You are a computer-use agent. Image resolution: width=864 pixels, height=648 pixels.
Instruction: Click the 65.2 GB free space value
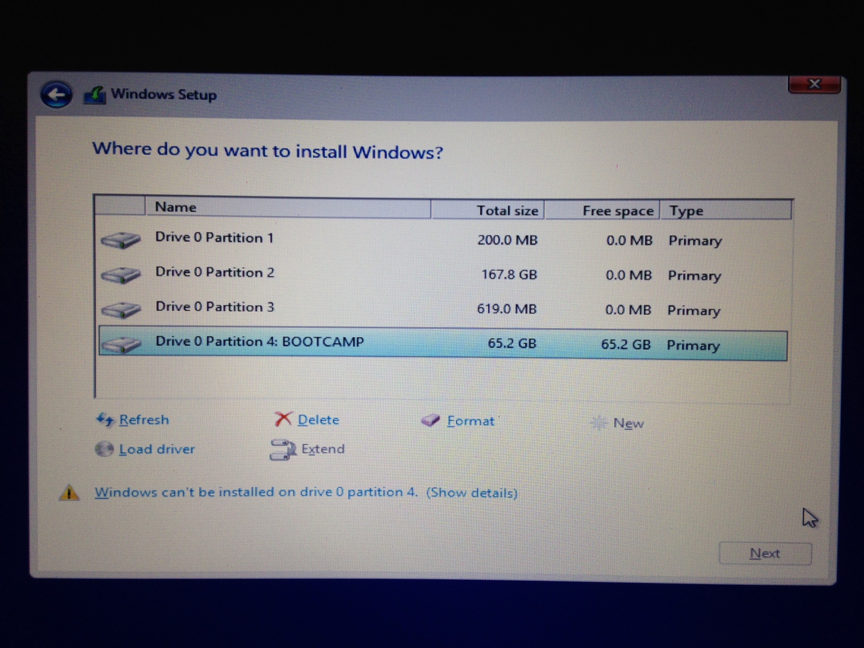click(625, 345)
